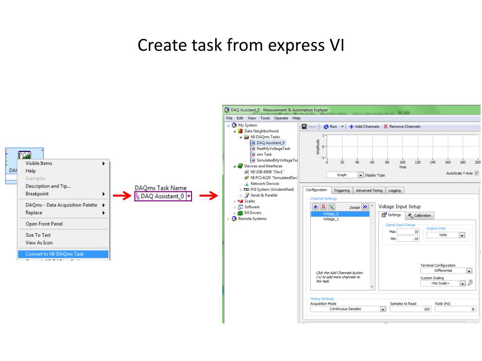Switch to the Triggering tab
The width and height of the screenshot is (482, 361).
[342, 191]
